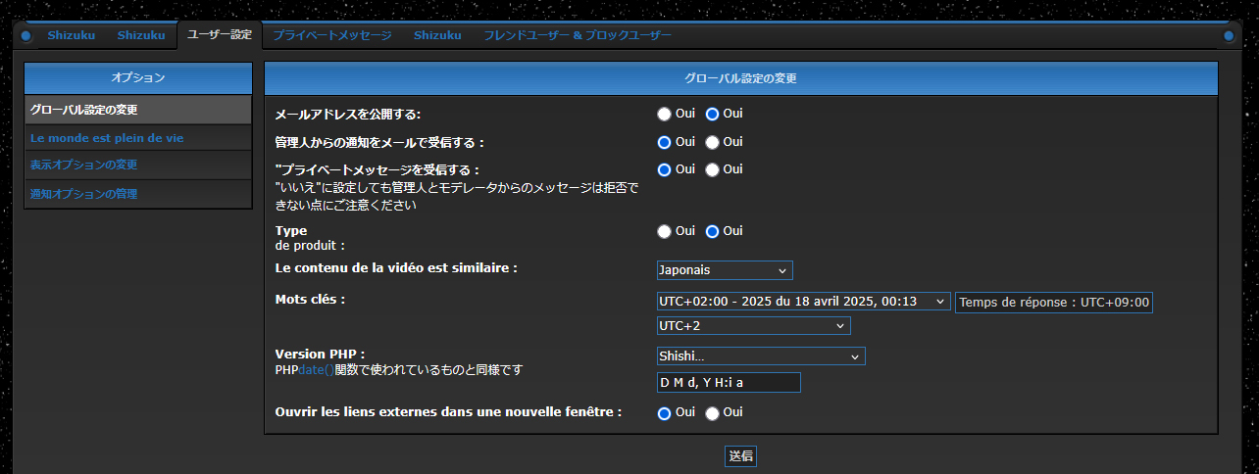Image resolution: width=1259 pixels, height=474 pixels.
Task: Select the unchecked Oui radio for 管理人からの通知をメールで受信する
Action: 713,142
